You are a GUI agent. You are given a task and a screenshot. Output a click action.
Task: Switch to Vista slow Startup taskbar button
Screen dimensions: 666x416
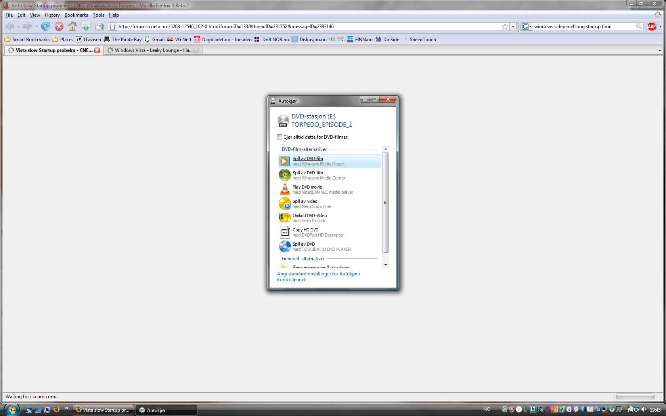tap(103, 410)
